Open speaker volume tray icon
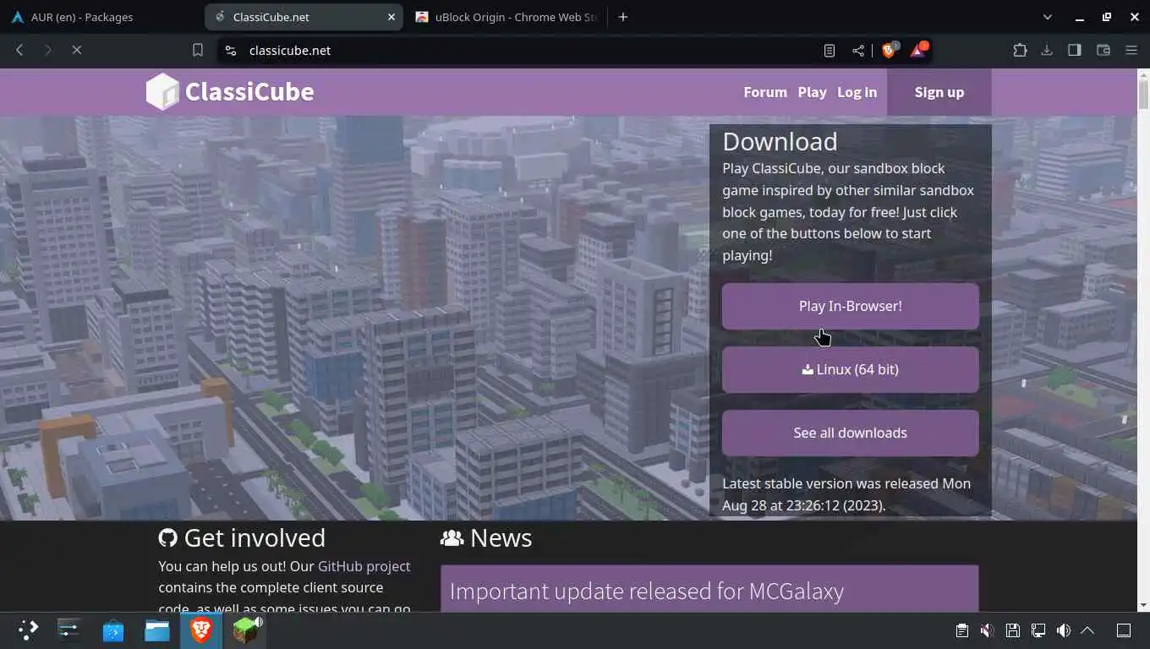1150x649 pixels. pos(1063,630)
